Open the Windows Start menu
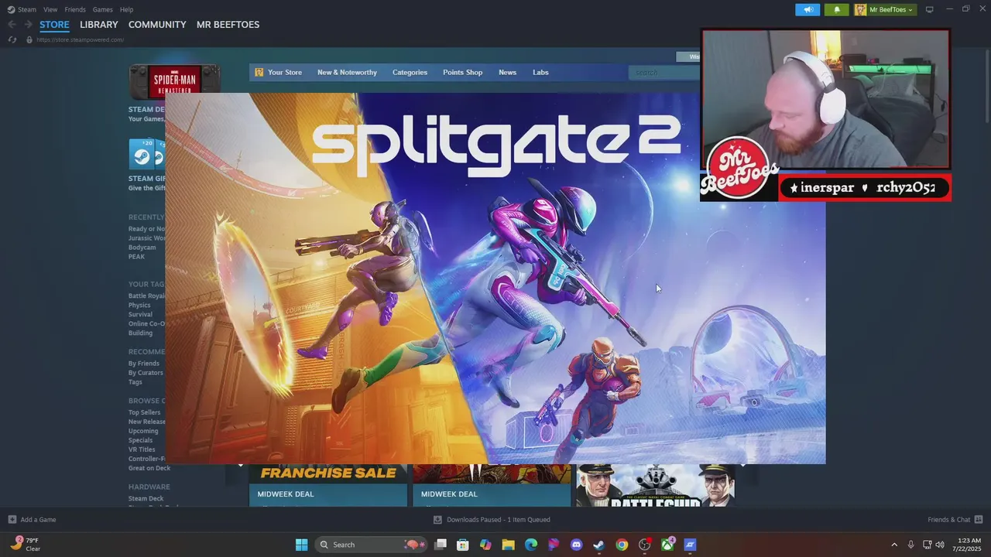This screenshot has height=557, width=991. tap(301, 545)
